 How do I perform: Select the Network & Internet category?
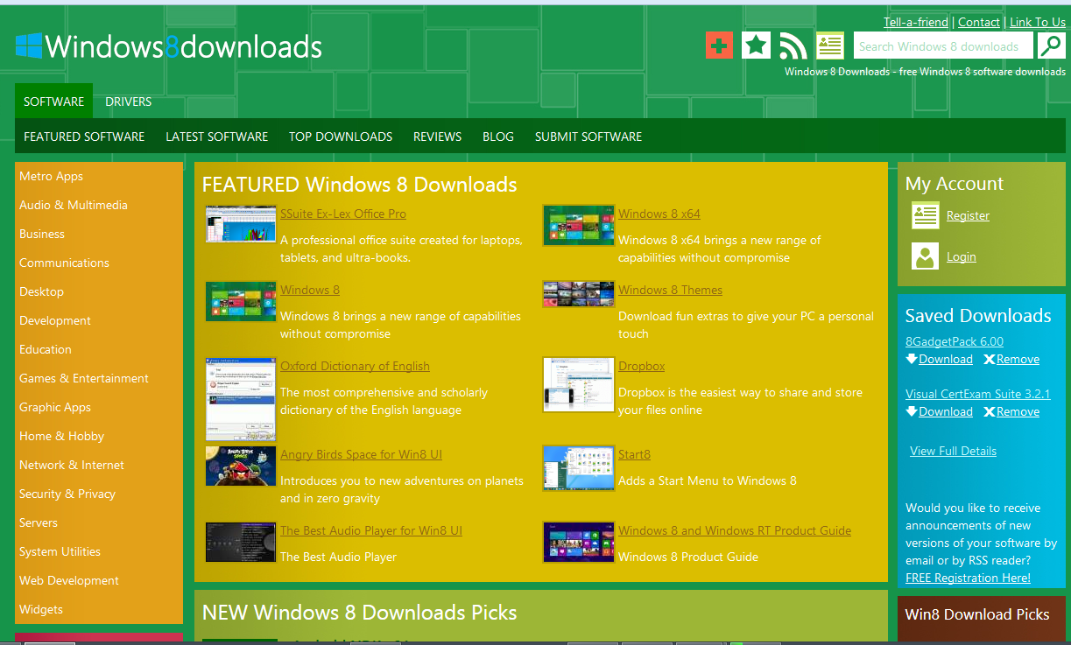coord(72,465)
